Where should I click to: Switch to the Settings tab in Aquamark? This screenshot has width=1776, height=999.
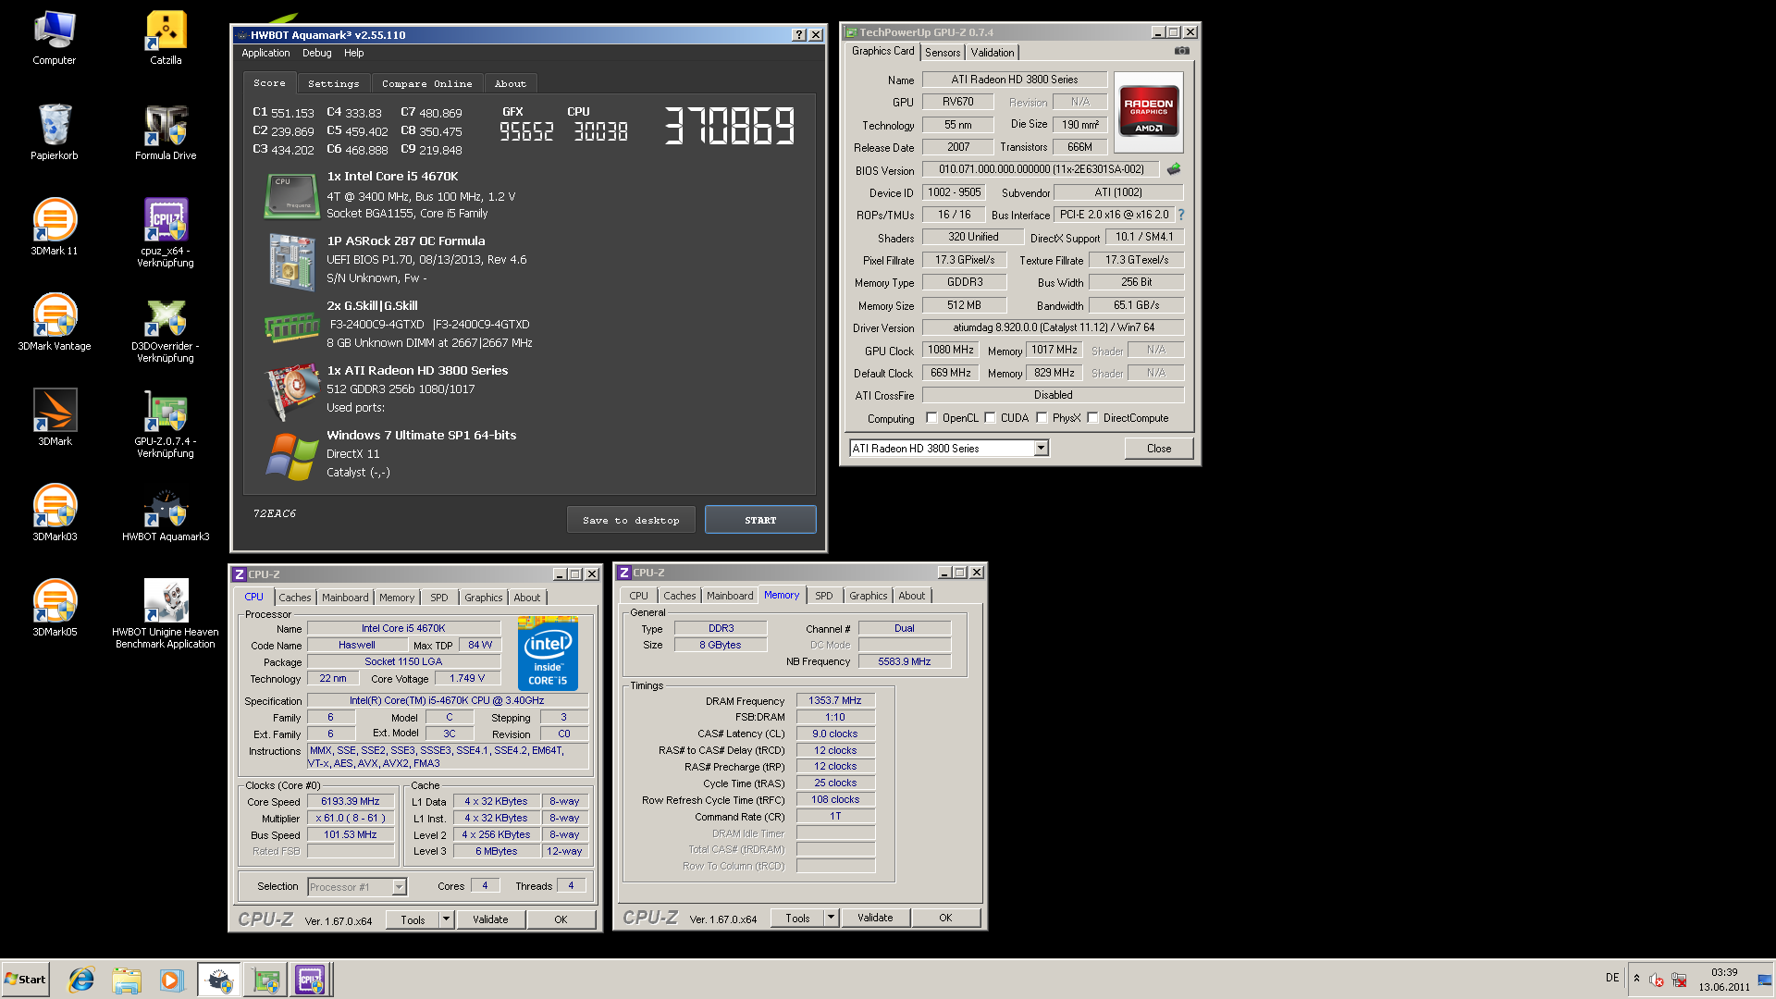tap(333, 83)
